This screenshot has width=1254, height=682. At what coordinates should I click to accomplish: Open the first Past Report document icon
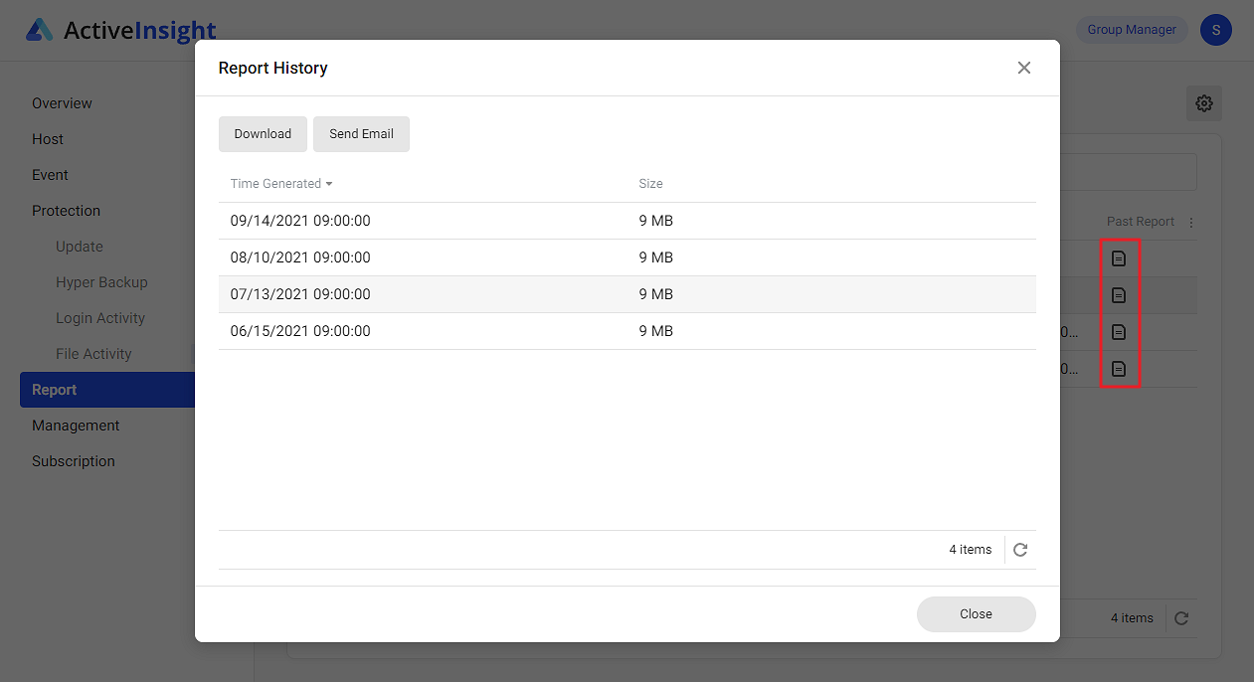pyautogui.click(x=1120, y=257)
